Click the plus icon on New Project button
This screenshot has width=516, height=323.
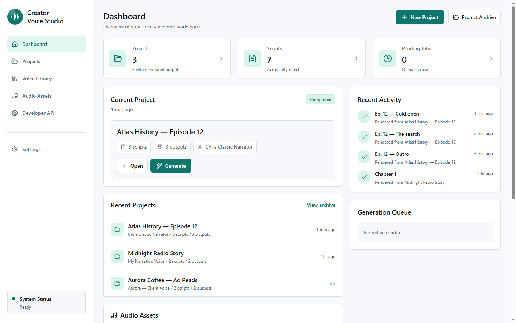click(x=405, y=17)
